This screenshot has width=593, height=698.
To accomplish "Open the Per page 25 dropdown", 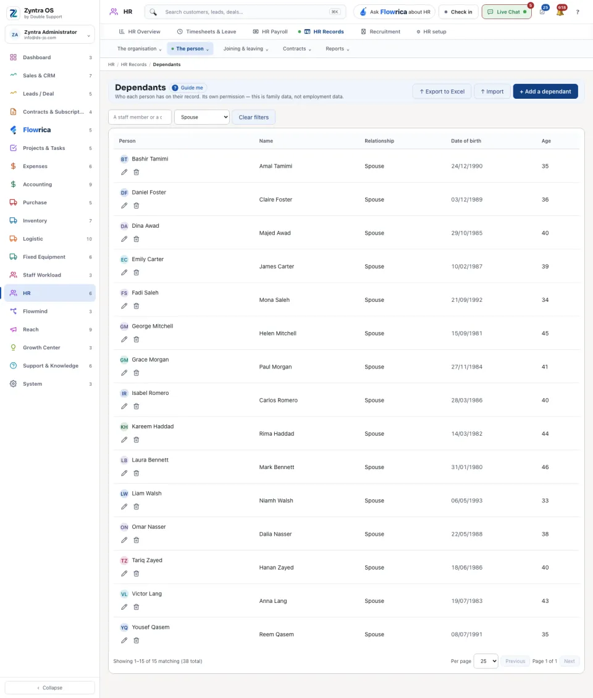I will pyautogui.click(x=486, y=661).
